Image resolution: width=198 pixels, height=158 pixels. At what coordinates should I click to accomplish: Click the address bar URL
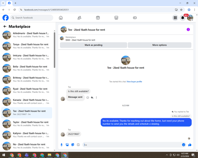coord(46,10)
